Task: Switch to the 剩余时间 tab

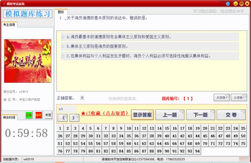Action: click(9, 117)
